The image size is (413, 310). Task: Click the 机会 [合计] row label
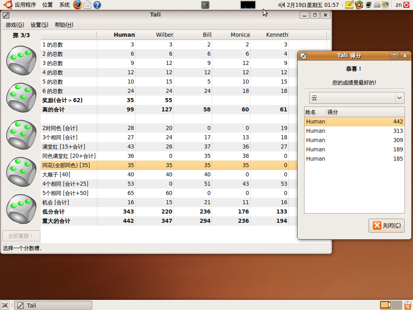tap(56, 203)
